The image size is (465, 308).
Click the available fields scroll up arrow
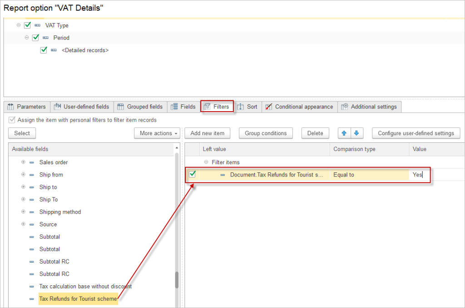177,147
